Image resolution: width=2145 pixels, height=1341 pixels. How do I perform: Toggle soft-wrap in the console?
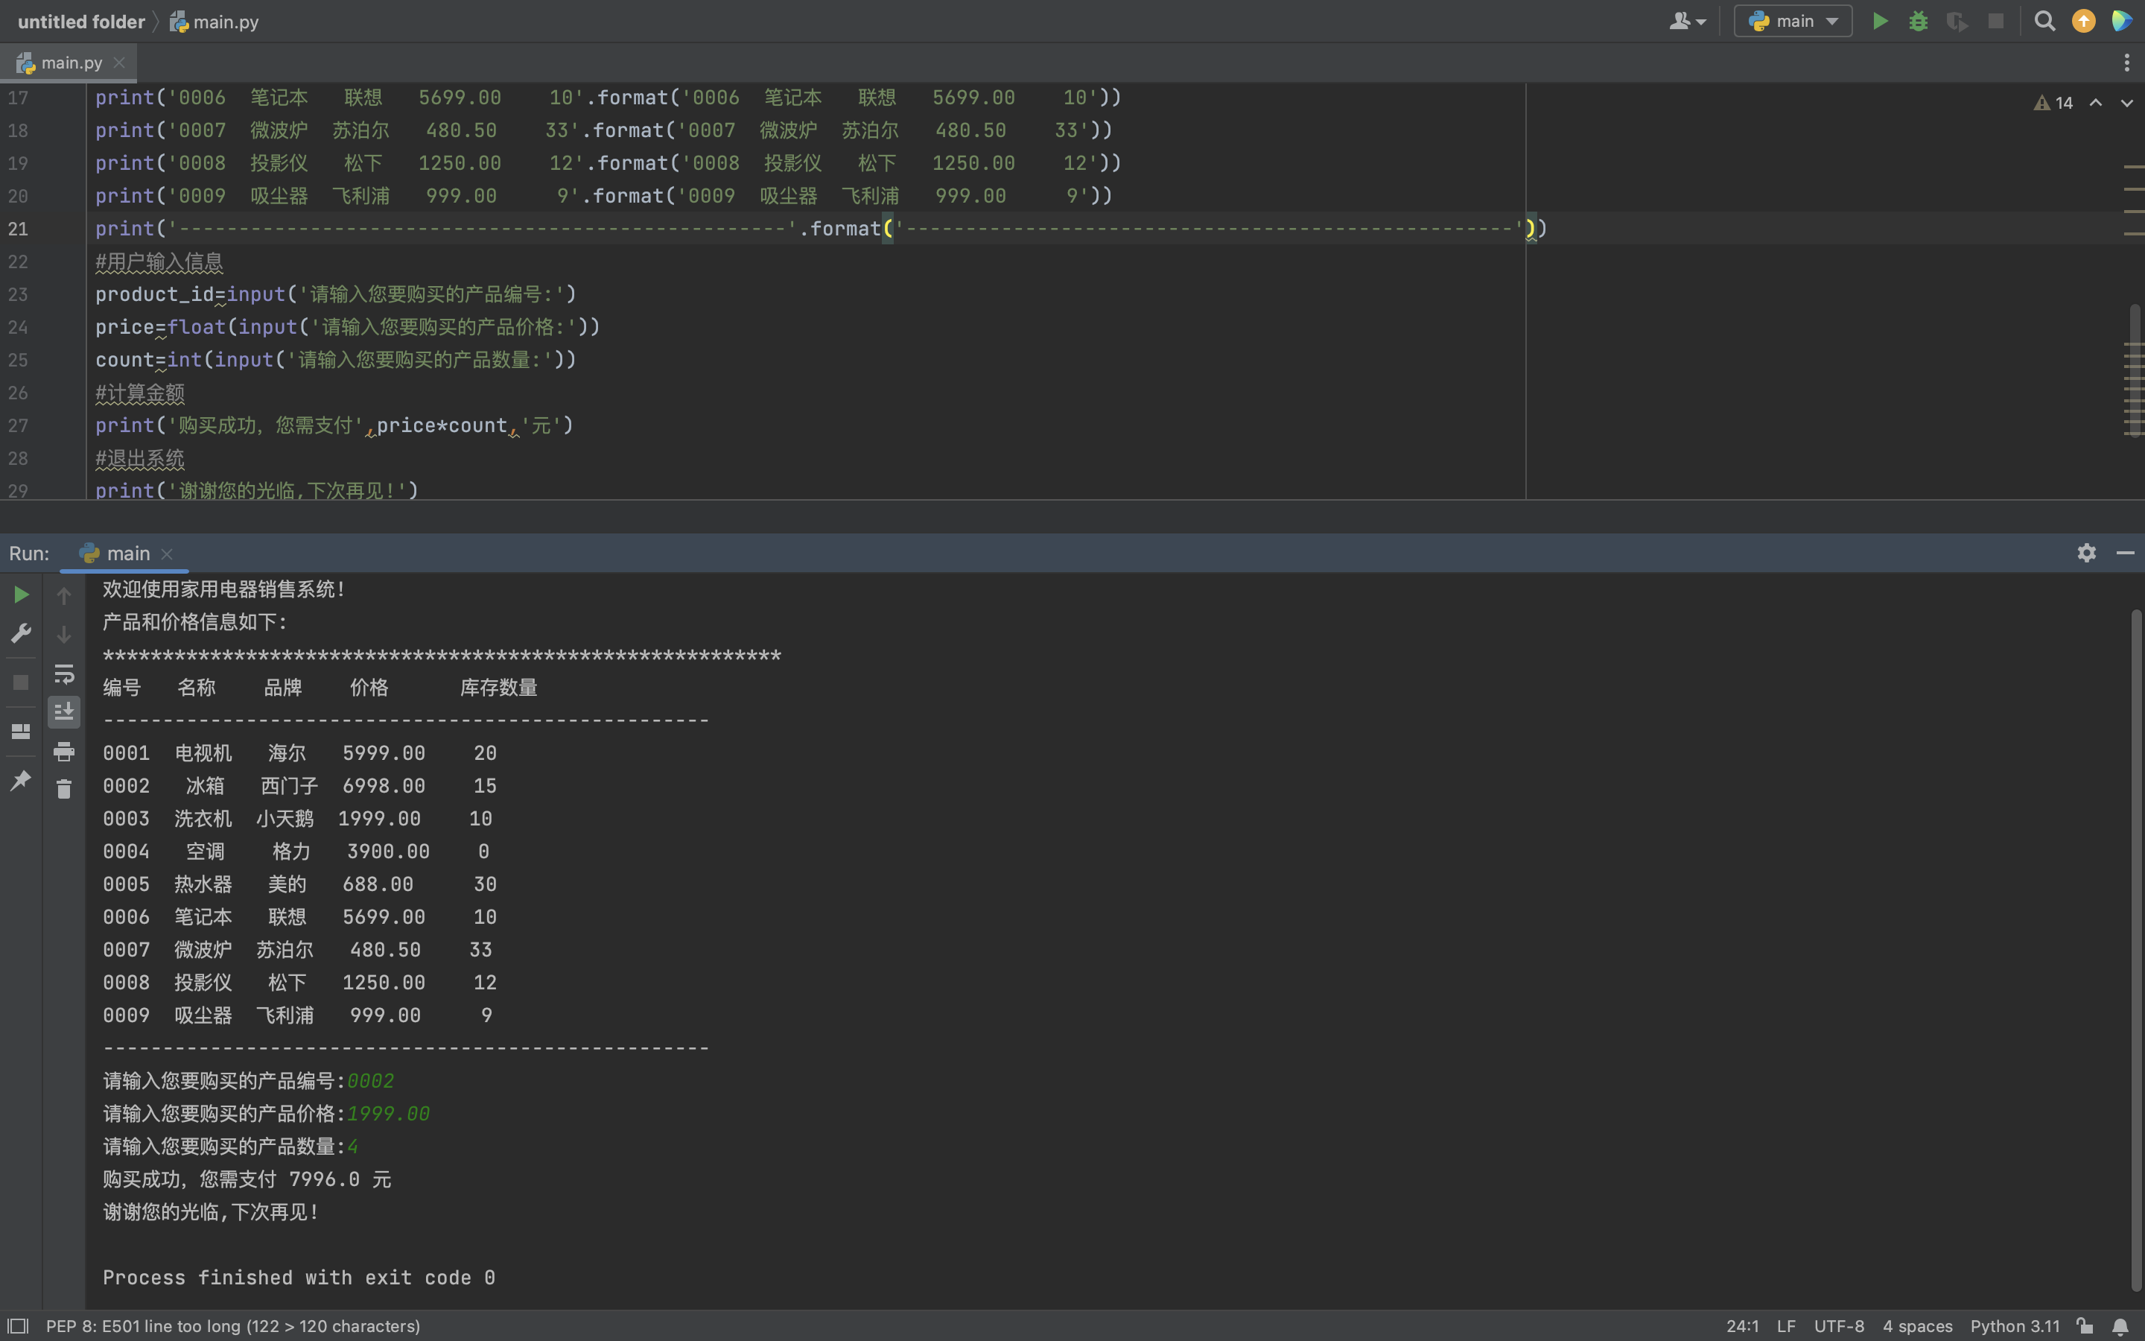(x=64, y=674)
